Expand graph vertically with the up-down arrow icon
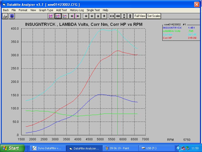 point(130,16)
